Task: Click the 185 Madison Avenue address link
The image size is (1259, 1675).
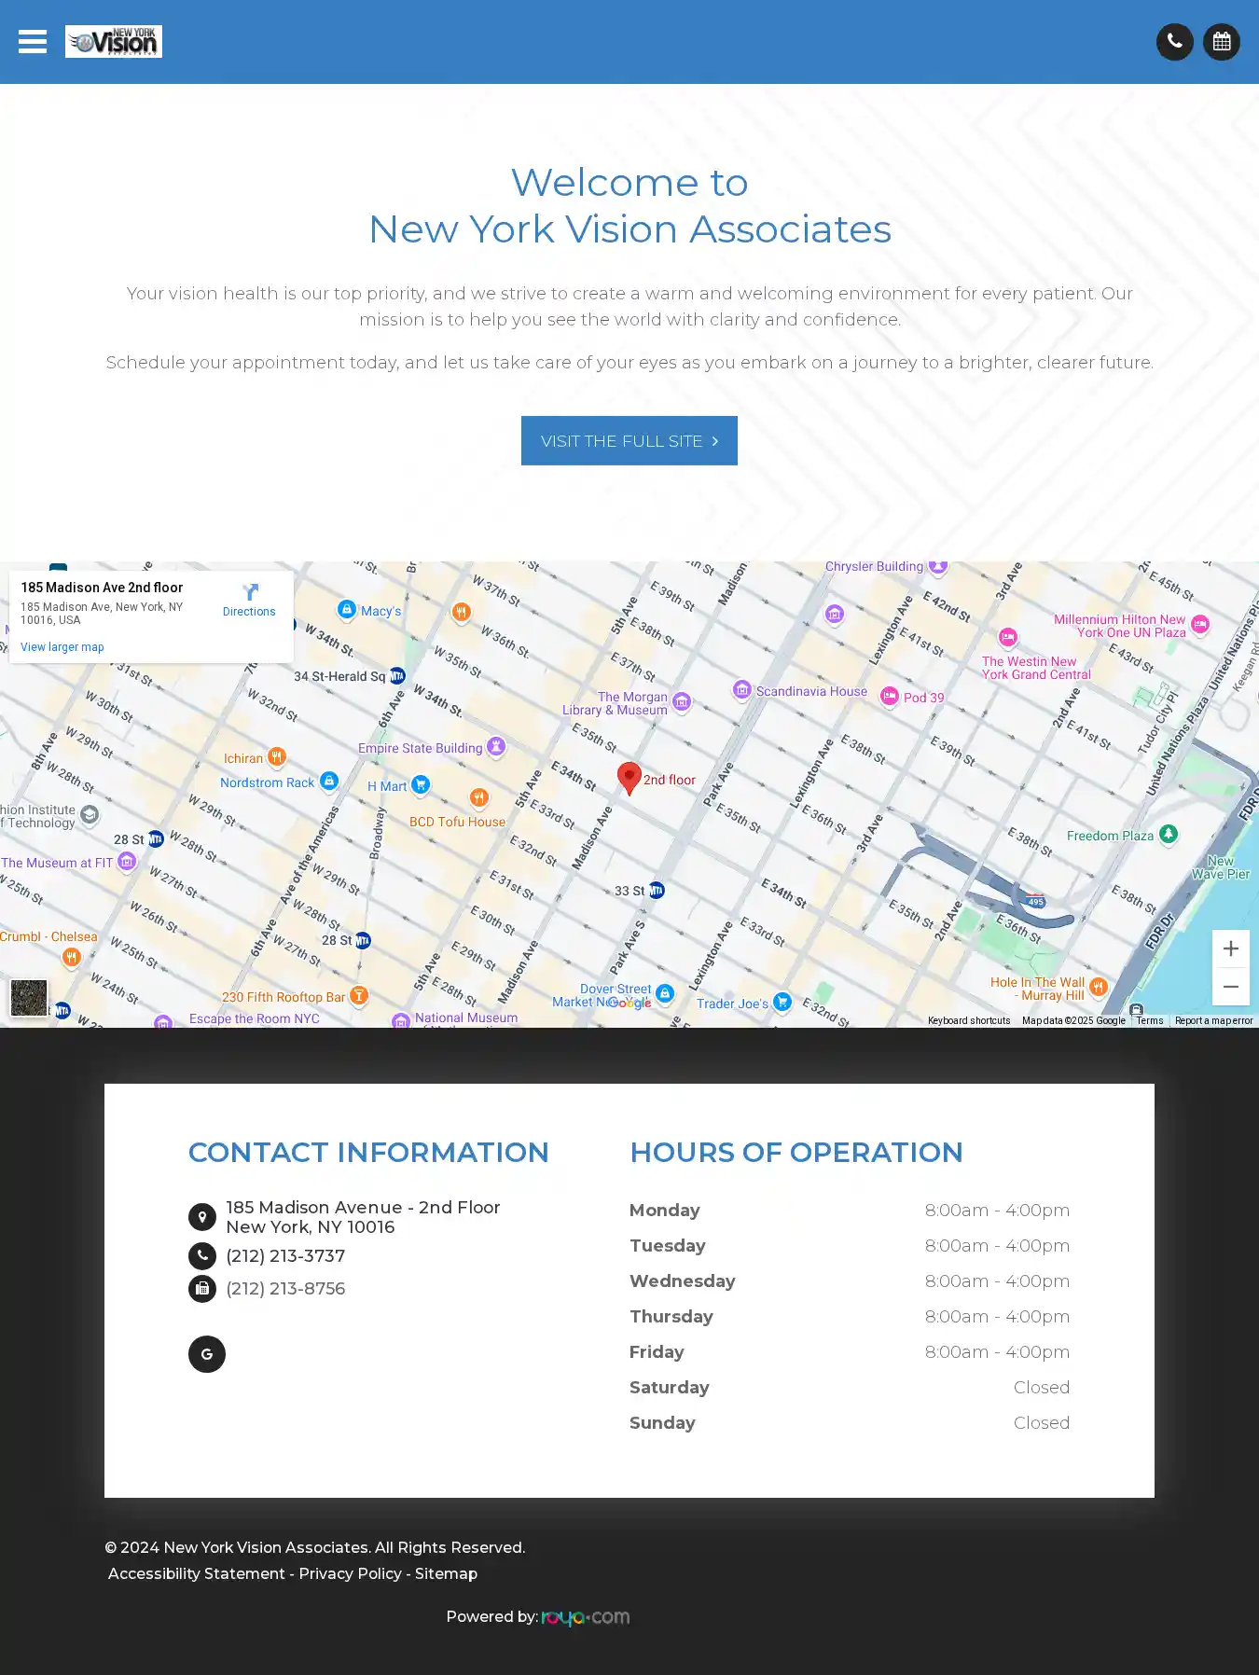Action: [363, 1217]
